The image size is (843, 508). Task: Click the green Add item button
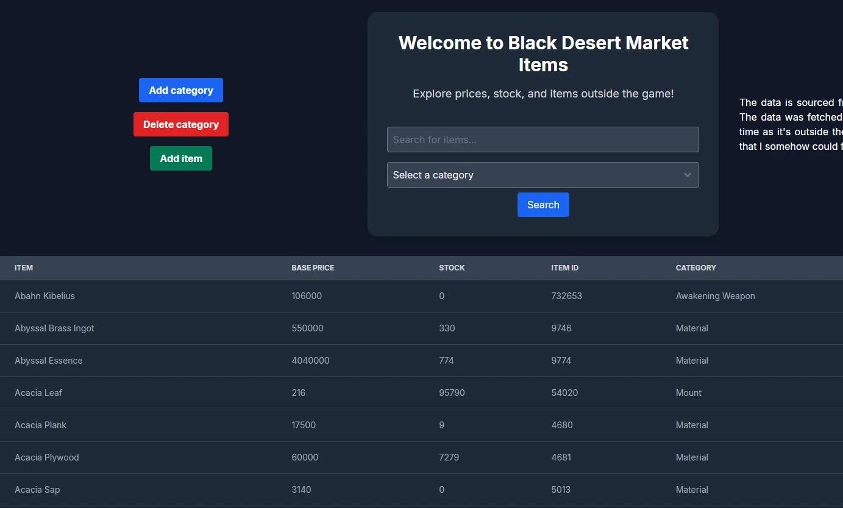click(180, 158)
